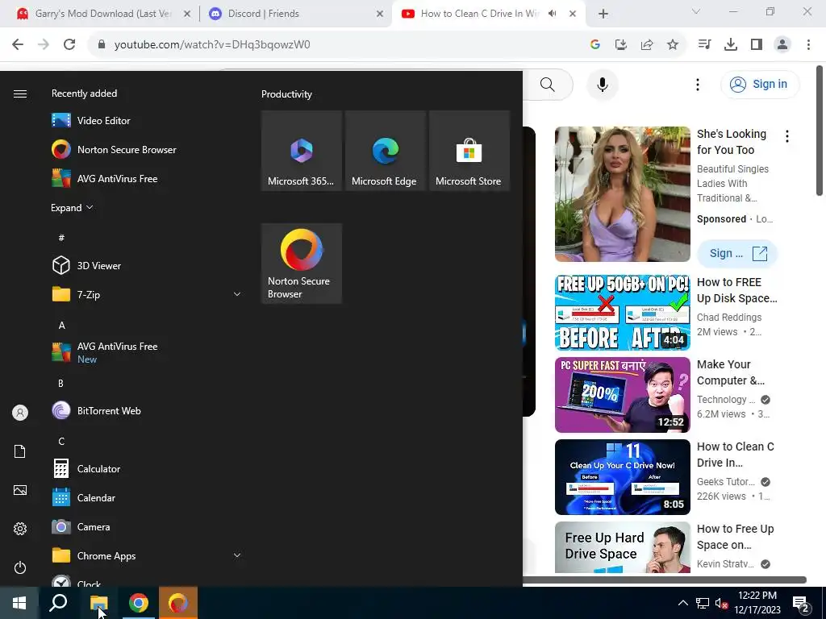Open Pictures from Start menu sidebar
826x619 pixels.
coord(20,490)
